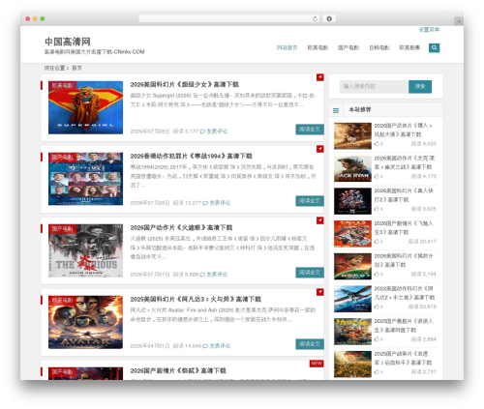
Task: Open the 欧美电影 navigation menu item
Action: coord(318,47)
